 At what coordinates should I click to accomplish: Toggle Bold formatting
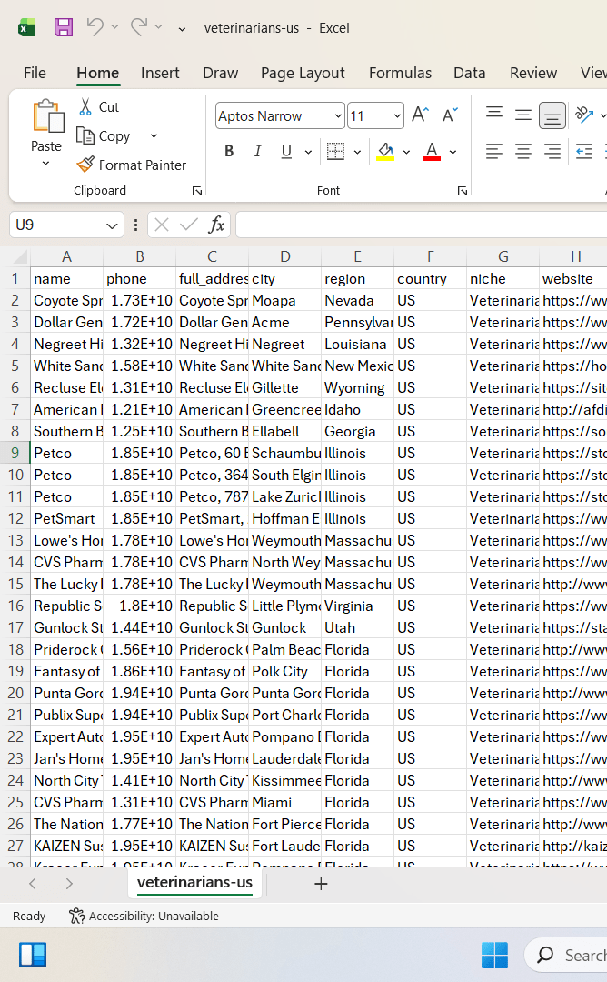[x=229, y=152]
